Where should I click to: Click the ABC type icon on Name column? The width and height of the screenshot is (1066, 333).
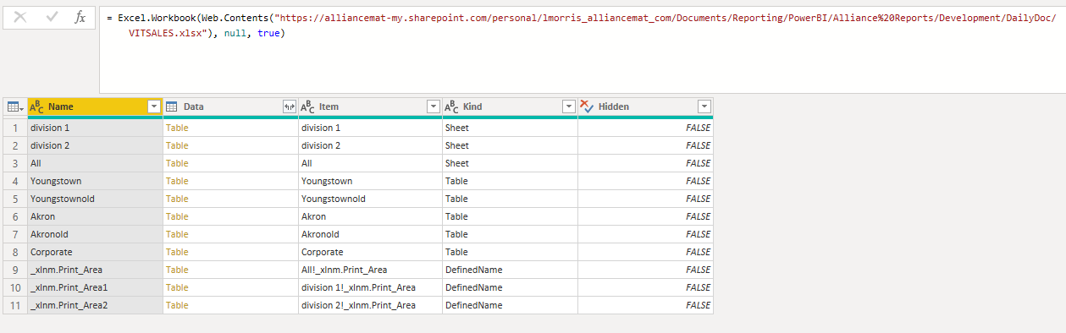click(36, 106)
